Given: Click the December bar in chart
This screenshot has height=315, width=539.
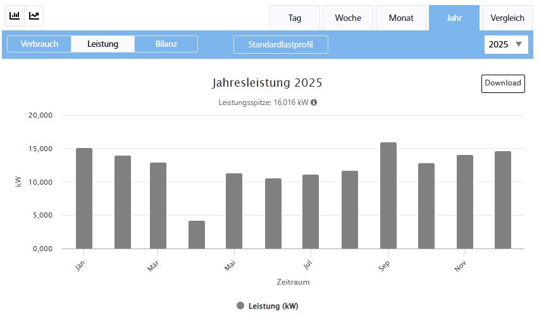Looking at the screenshot, I should (x=503, y=200).
